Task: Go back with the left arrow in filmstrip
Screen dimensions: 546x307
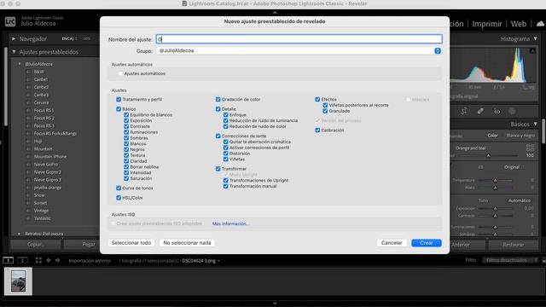Action: pos(49,260)
